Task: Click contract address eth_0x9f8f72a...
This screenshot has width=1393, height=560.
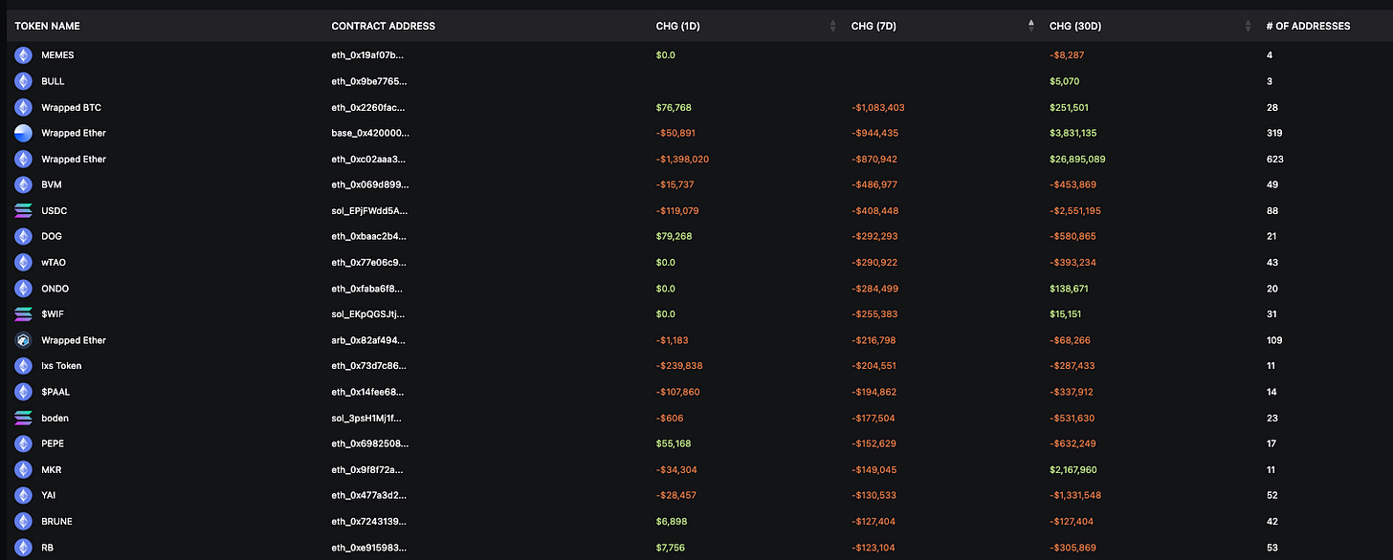Action: [369, 470]
